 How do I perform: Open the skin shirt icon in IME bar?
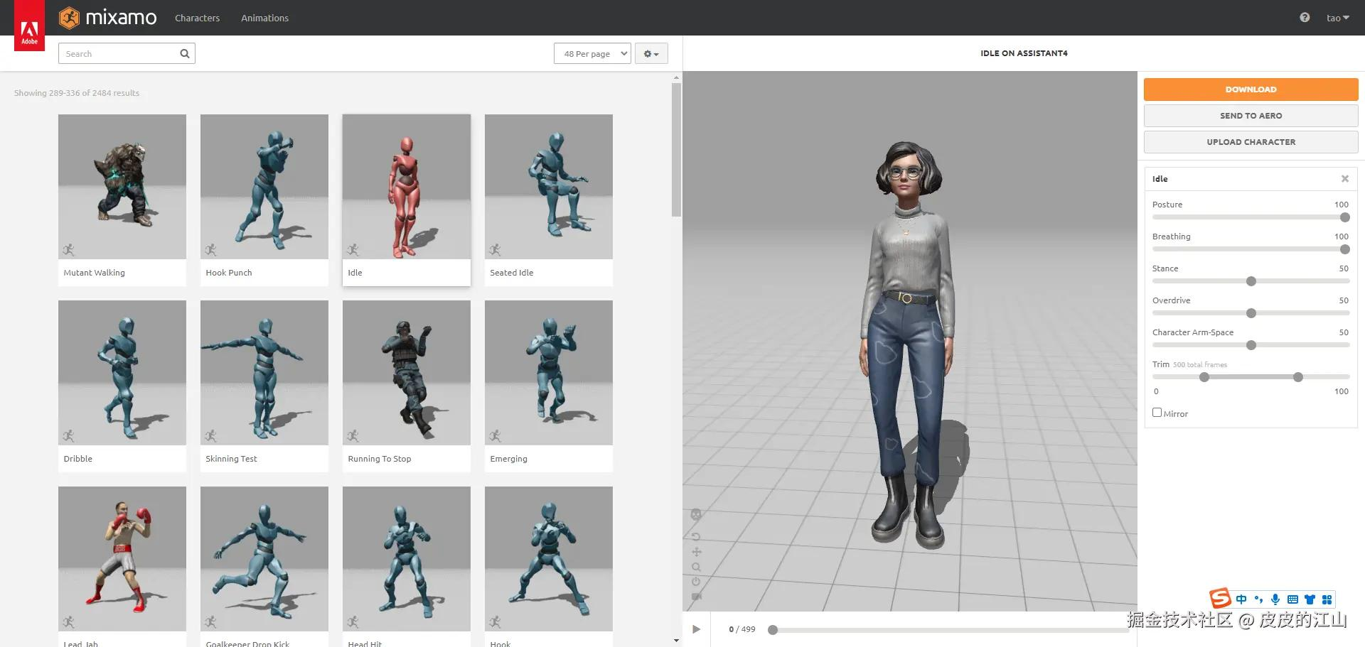1310,599
